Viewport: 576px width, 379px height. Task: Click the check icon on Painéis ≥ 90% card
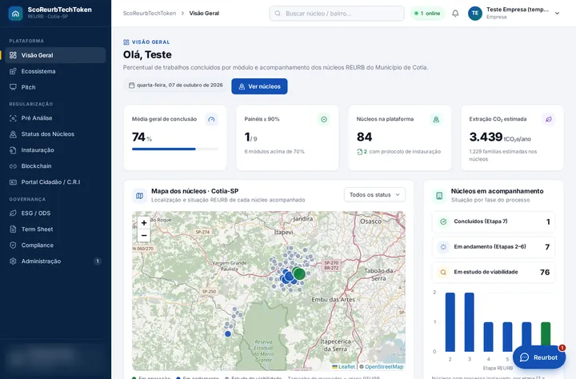[324, 119]
